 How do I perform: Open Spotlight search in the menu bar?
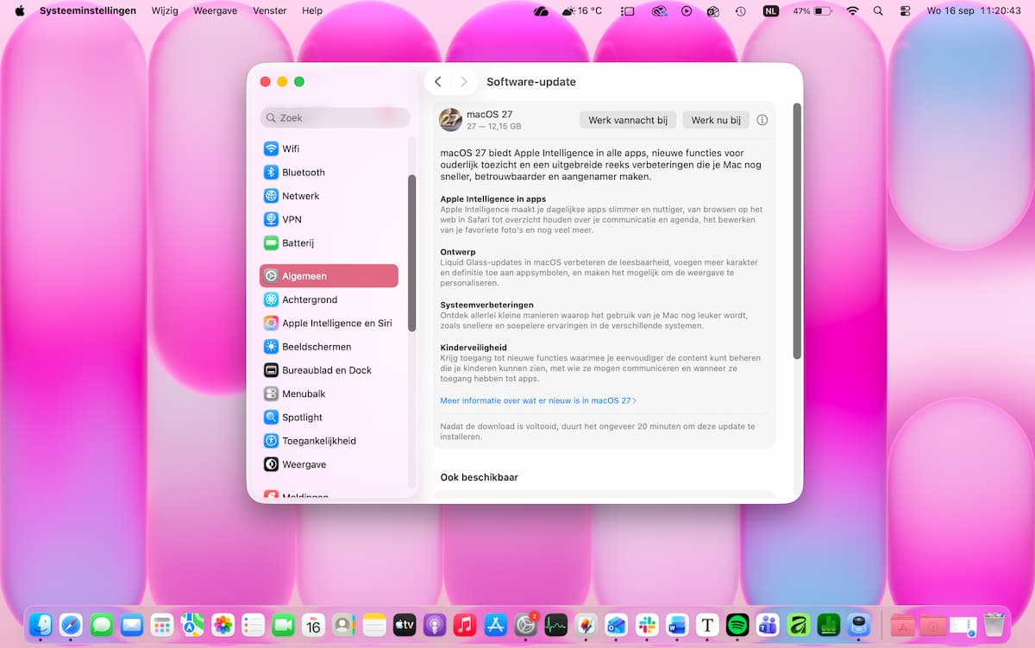coord(878,11)
